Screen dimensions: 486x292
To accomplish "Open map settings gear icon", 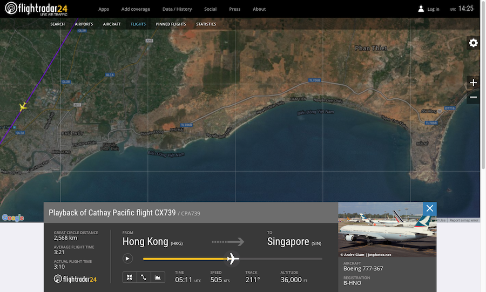I will pos(473,43).
